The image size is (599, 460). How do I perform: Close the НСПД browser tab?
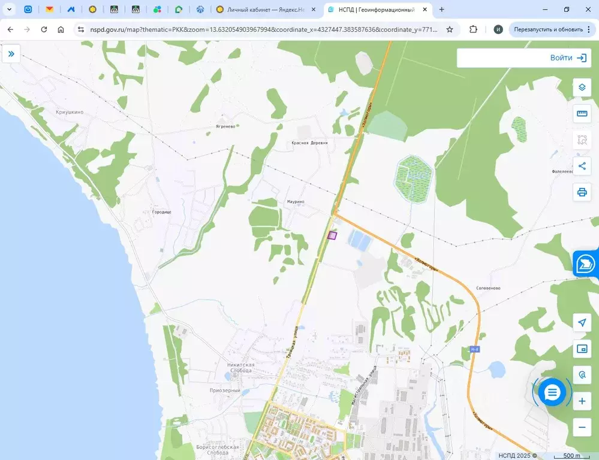(x=425, y=10)
